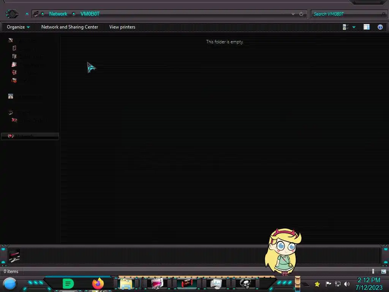Click View printers
The image size is (389, 292).
[122, 27]
